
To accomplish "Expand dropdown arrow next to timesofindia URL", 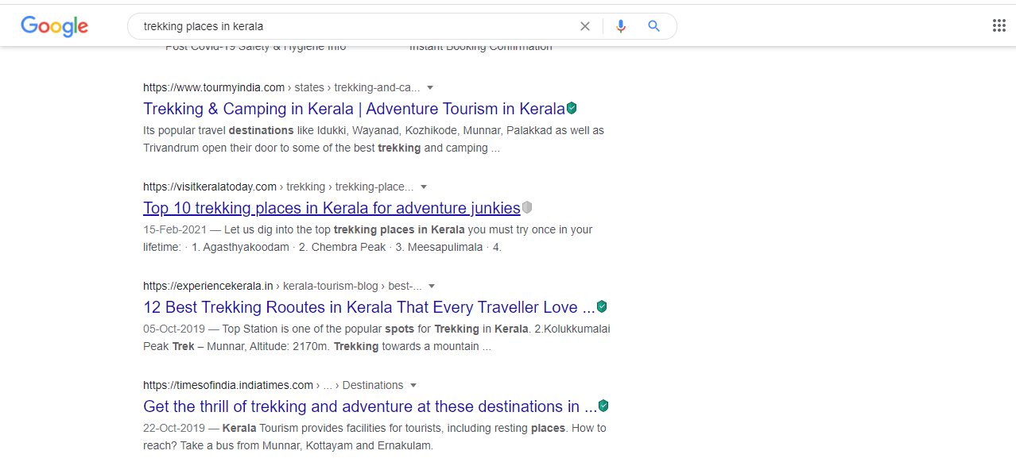I will click(413, 385).
